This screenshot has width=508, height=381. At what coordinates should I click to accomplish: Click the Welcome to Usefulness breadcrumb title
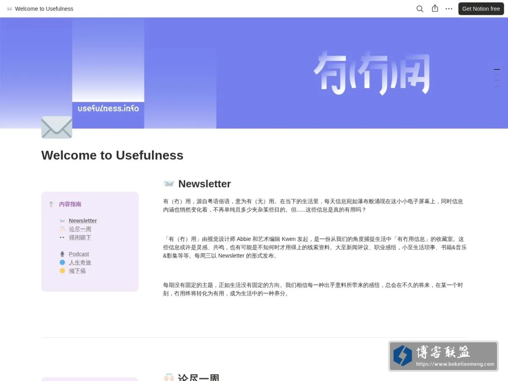point(44,8)
